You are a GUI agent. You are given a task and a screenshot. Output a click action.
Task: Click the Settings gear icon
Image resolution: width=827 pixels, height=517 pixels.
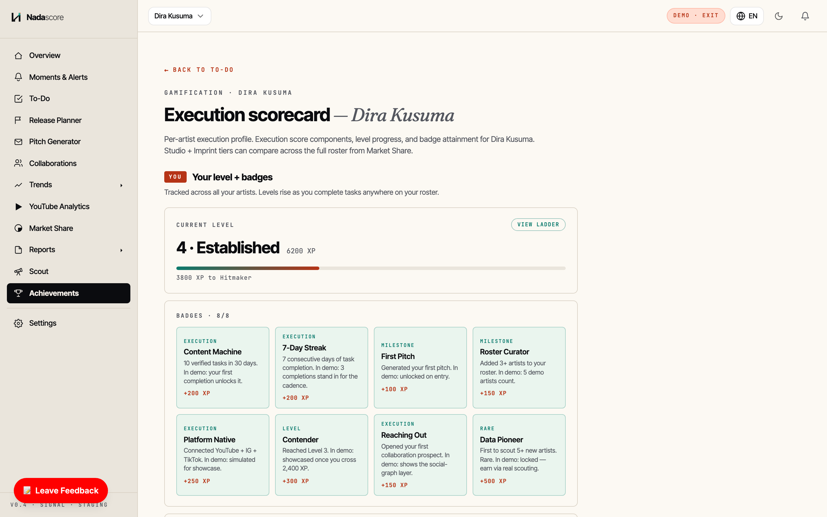coord(18,323)
